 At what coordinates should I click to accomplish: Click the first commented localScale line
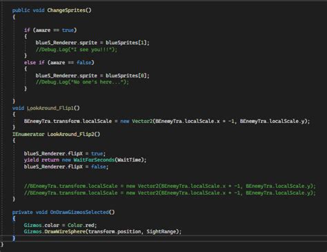tap(170, 186)
